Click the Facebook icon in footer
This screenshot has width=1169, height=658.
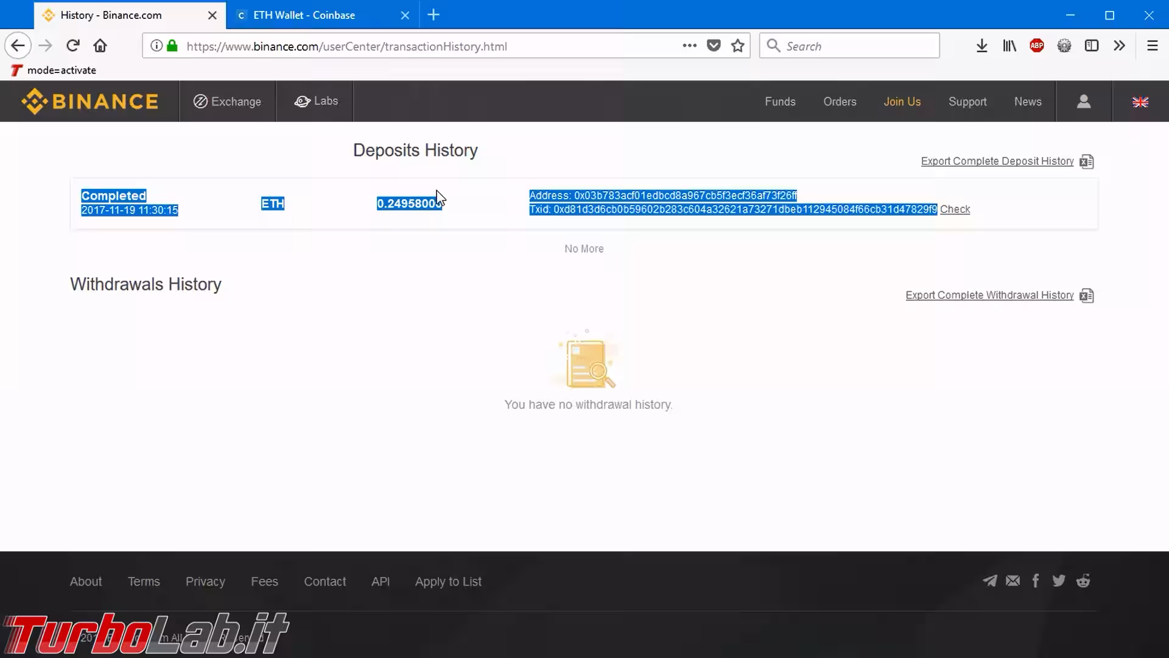coord(1035,581)
